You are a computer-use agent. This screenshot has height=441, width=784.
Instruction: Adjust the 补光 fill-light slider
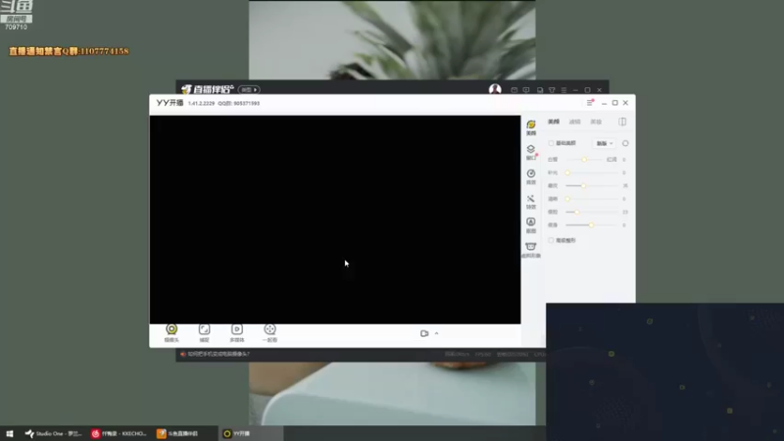592,172
